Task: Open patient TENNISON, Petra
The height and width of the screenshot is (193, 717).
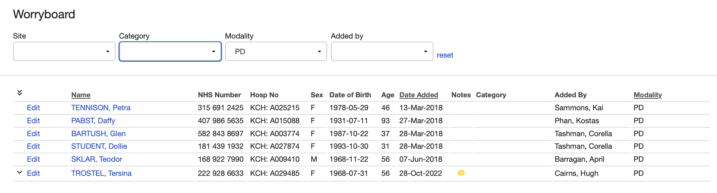Action: coord(101,108)
